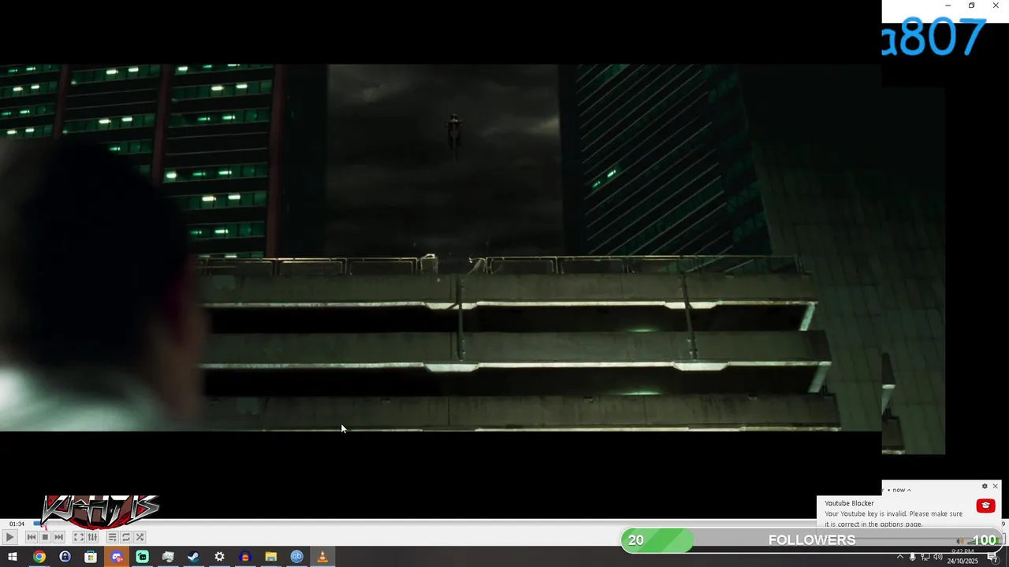Click the VLC video playback area
The width and height of the screenshot is (1009, 567).
click(441, 247)
